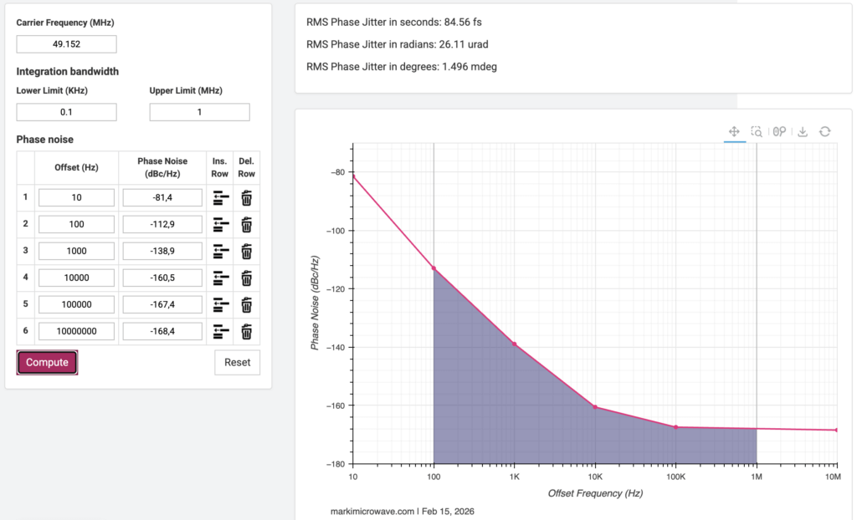
Task: Click the Carrier Frequency input field
Action: [x=67, y=44]
